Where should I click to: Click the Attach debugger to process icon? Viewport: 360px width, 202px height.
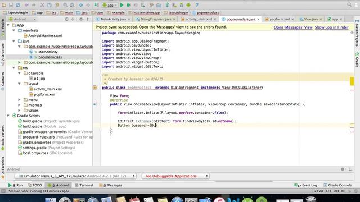(143, 5)
